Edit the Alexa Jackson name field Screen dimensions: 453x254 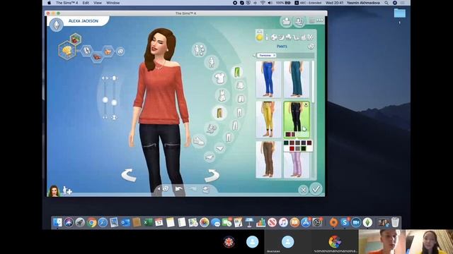point(84,20)
